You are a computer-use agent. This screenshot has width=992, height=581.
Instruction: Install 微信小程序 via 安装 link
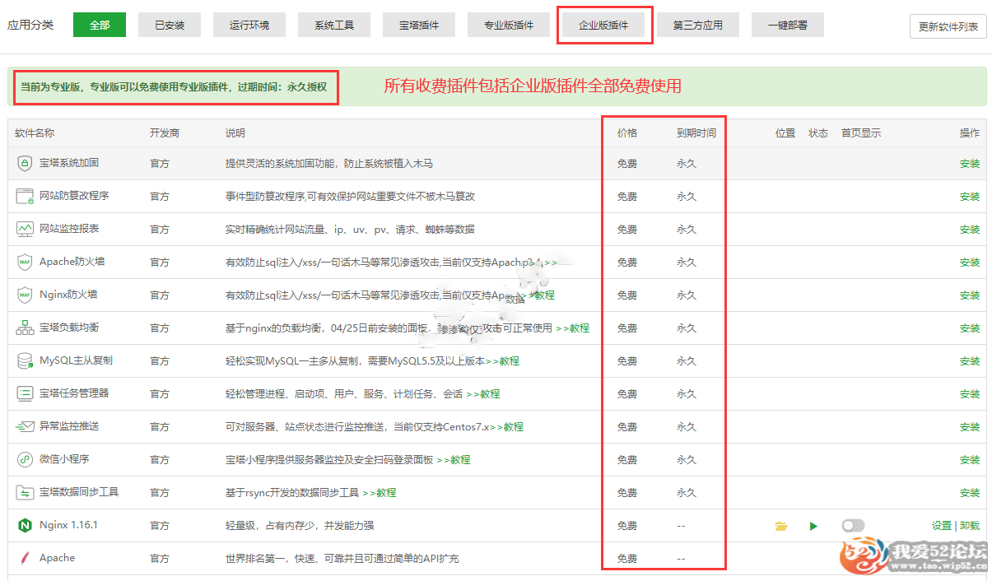970,460
